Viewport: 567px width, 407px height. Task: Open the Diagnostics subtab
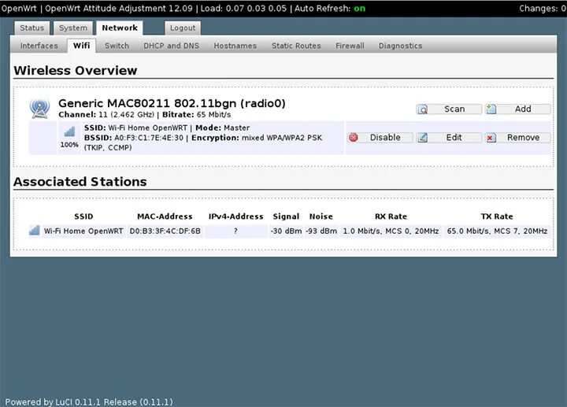click(x=400, y=46)
